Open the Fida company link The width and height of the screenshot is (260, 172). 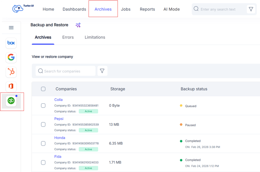click(58, 157)
